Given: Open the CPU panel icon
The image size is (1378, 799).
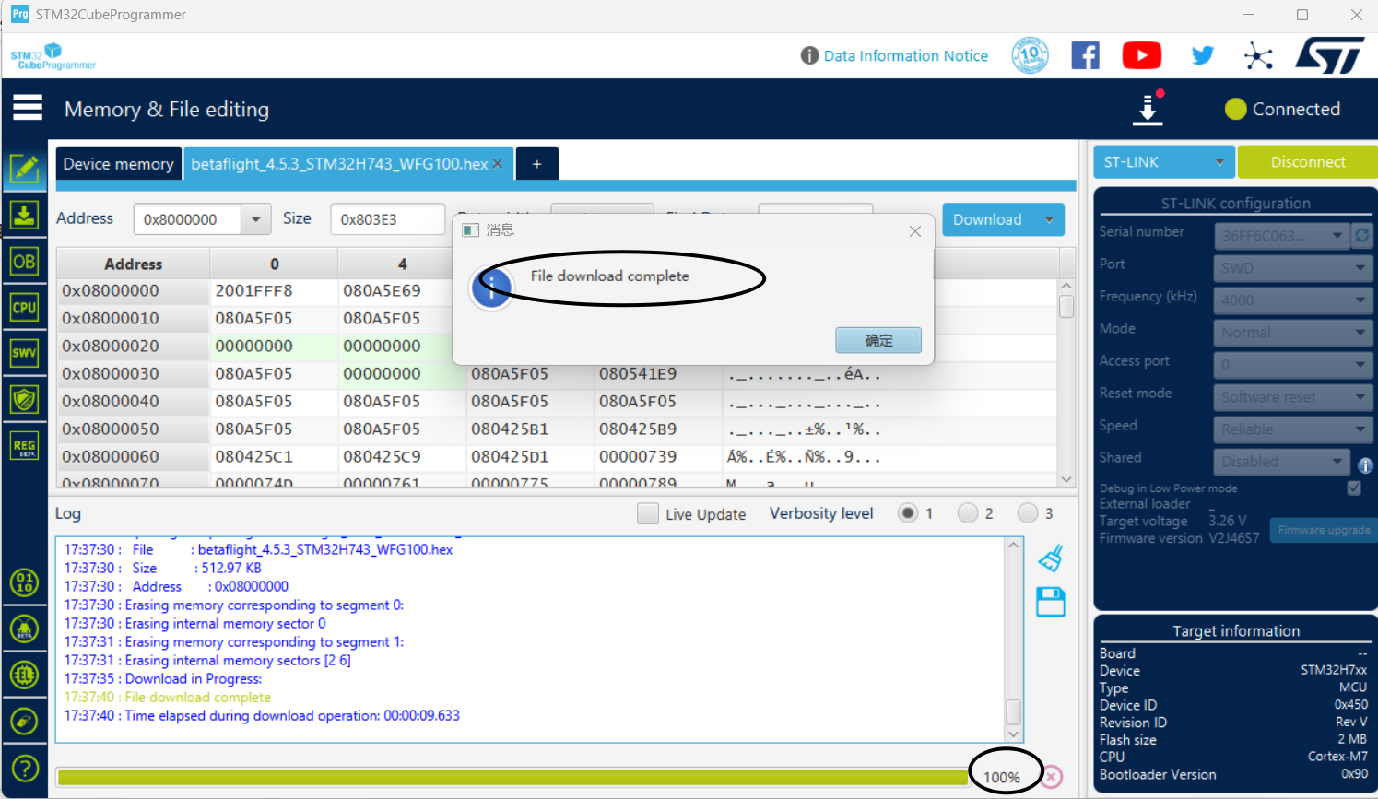Looking at the screenshot, I should 24,307.
